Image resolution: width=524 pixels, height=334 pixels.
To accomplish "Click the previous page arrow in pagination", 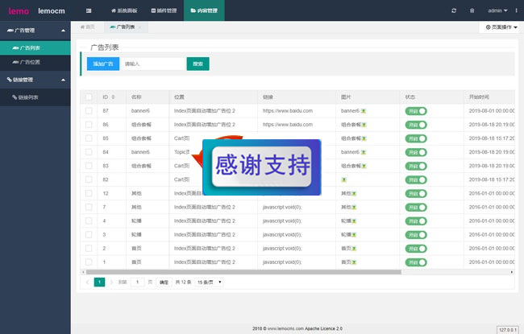I will pyautogui.click(x=88, y=282).
